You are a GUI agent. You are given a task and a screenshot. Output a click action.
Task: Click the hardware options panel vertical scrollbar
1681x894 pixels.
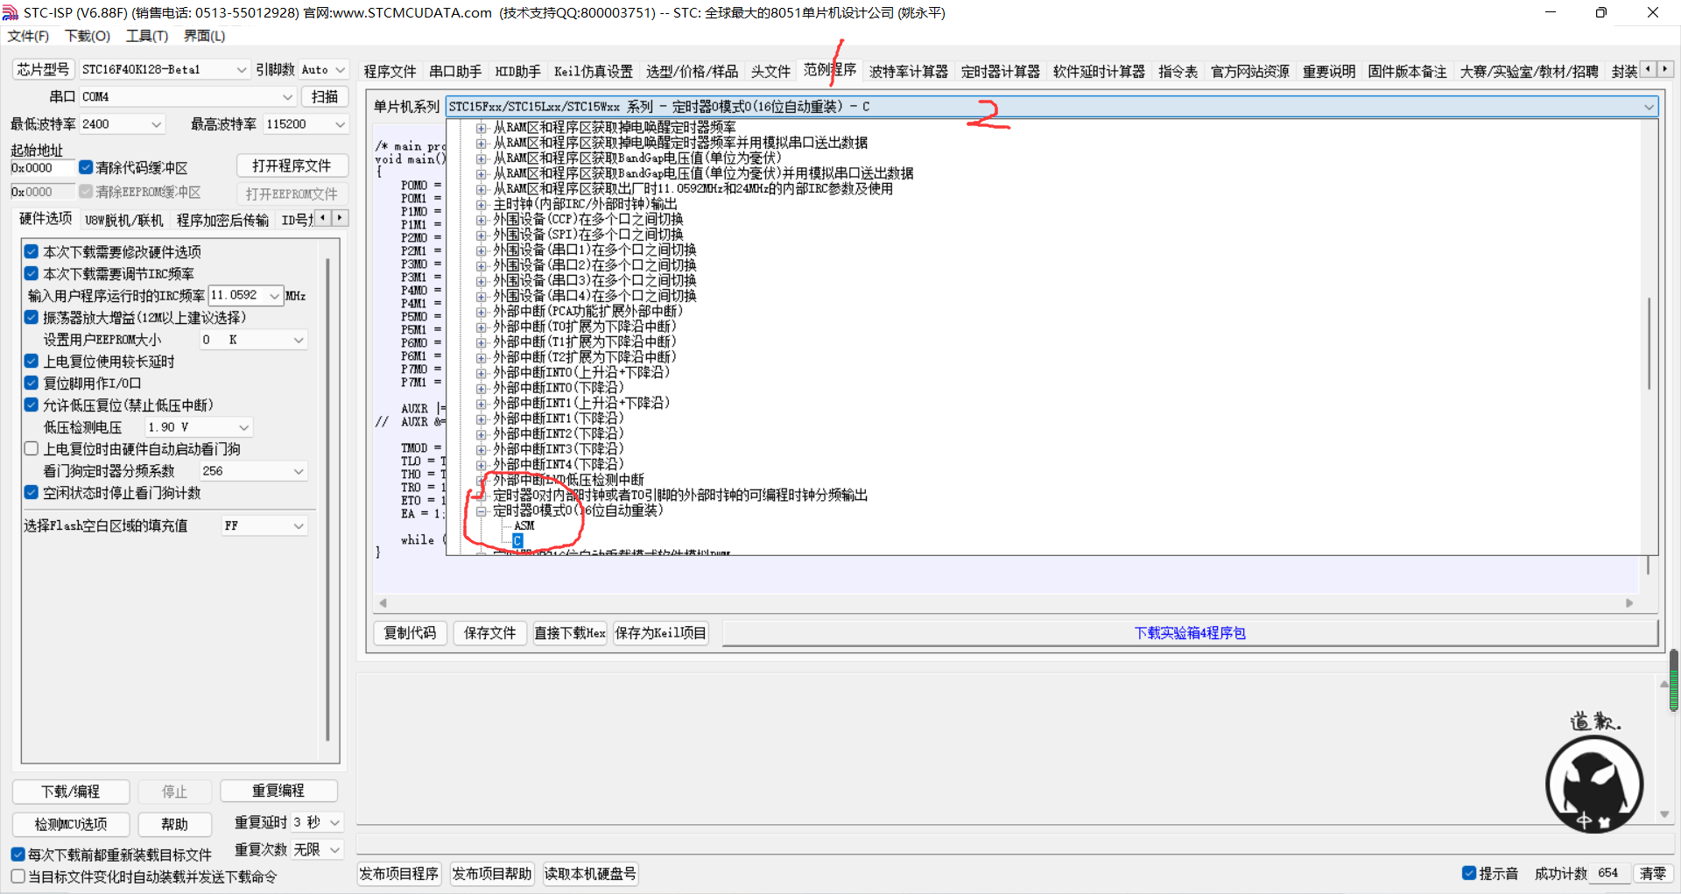[x=327, y=499]
